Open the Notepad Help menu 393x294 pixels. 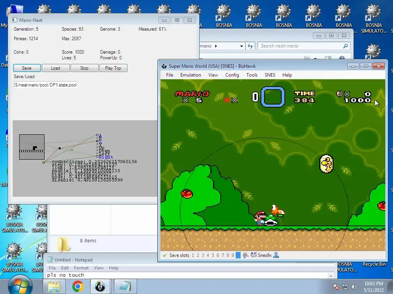click(x=114, y=268)
